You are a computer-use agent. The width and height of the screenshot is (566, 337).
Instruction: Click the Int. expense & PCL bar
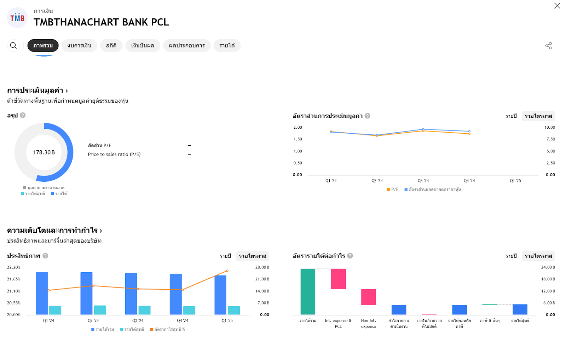338,279
